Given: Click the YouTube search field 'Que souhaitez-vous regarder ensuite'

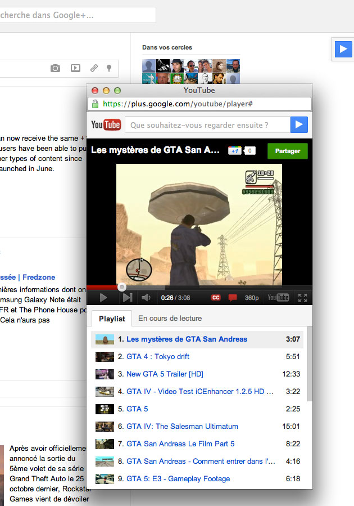Looking at the screenshot, I should pos(208,125).
